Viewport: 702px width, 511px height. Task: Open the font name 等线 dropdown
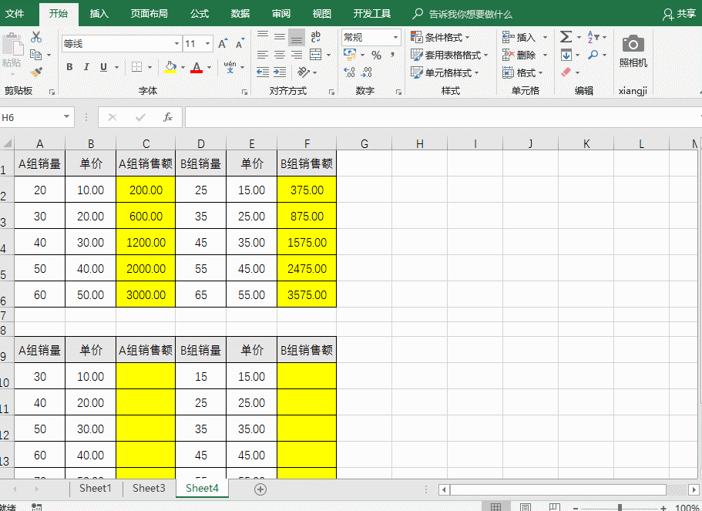[176, 44]
